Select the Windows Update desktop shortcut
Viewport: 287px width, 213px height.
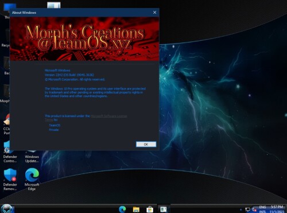pos(32,157)
